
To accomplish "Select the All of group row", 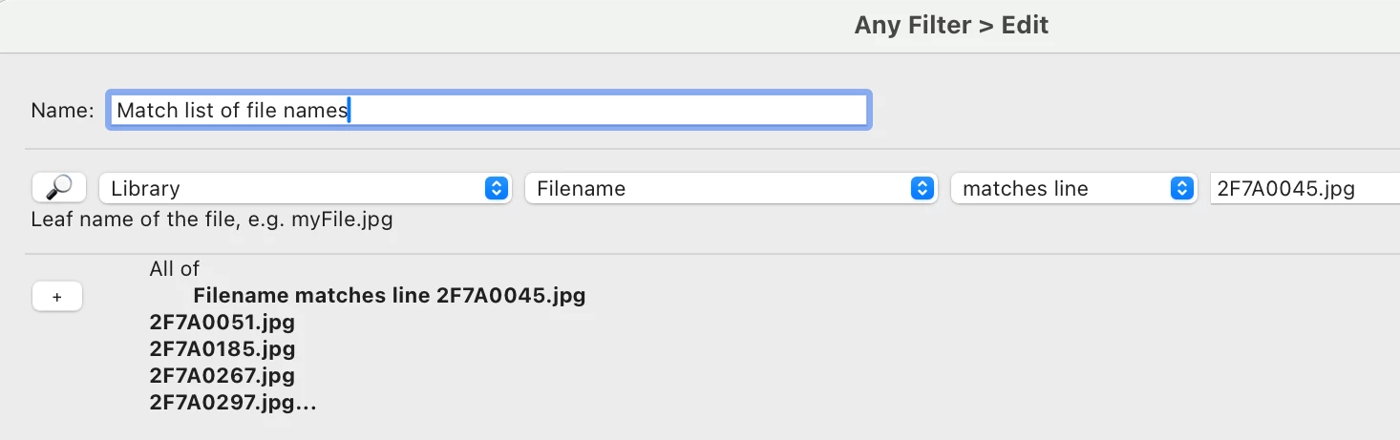I will click(175, 269).
